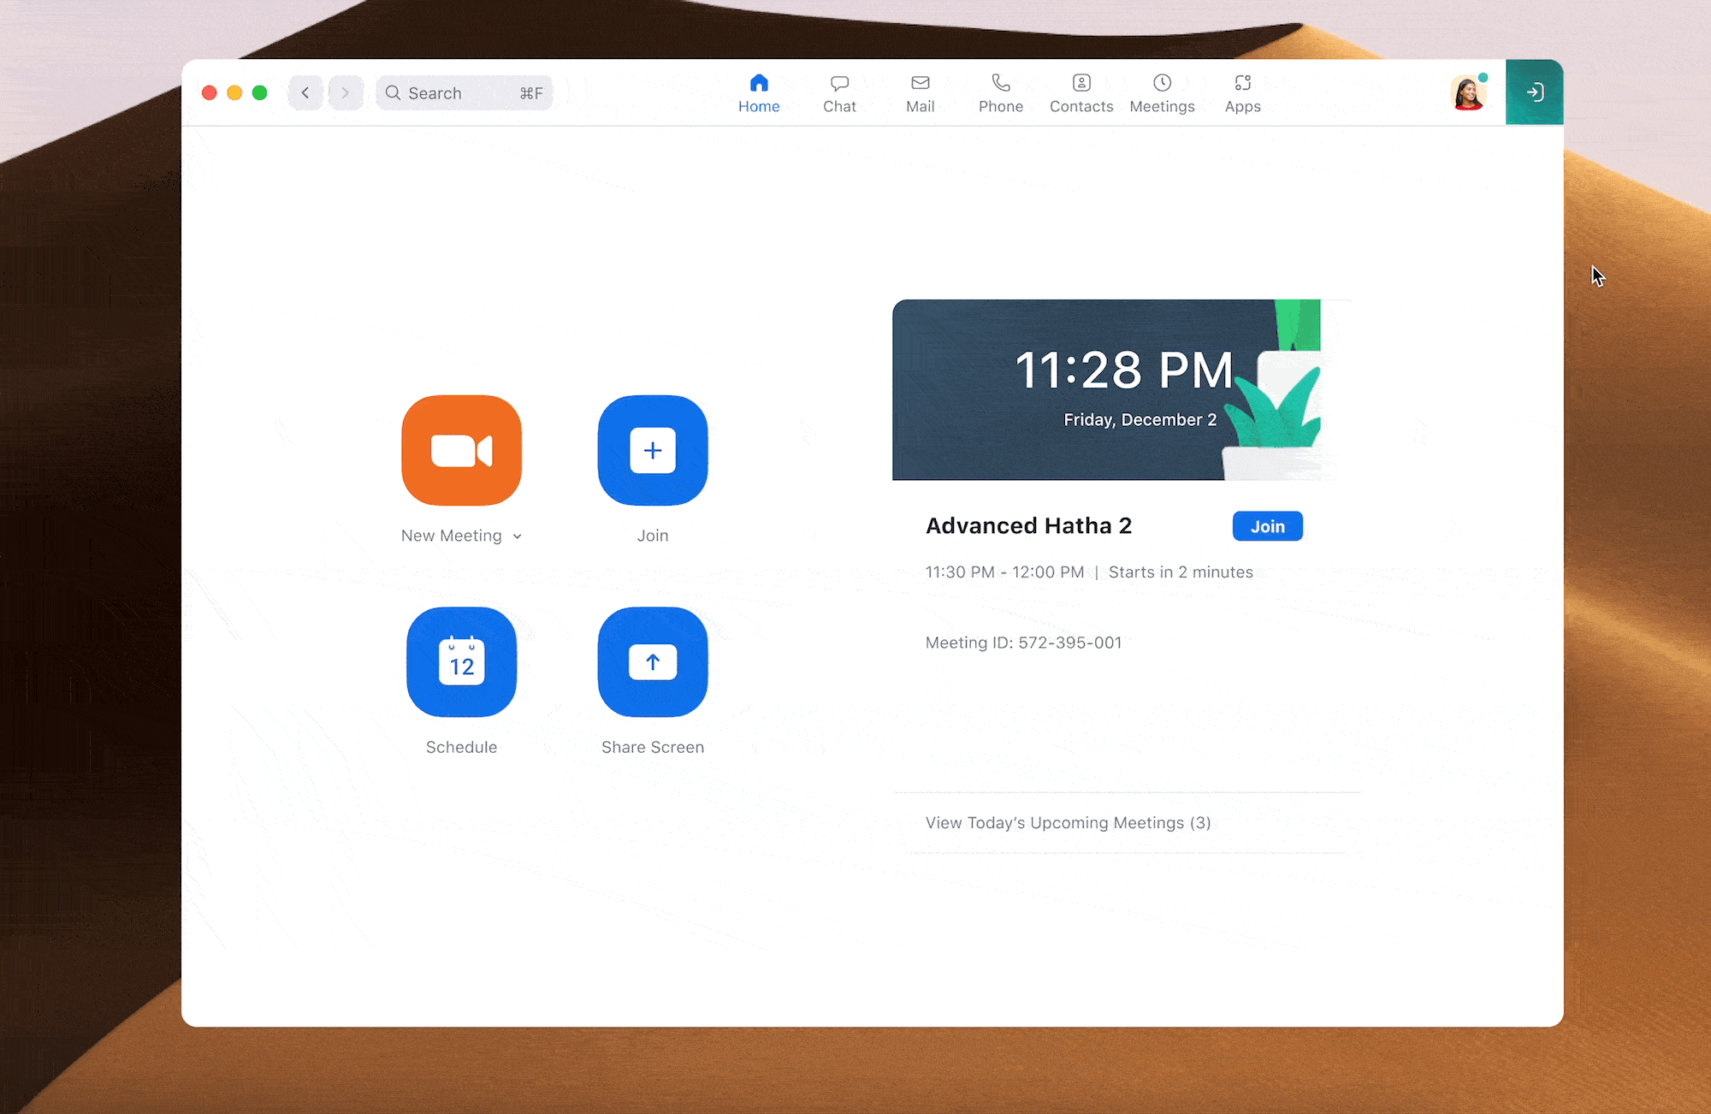Open the Apps tab
Viewport: 1711px width, 1114px height.
[x=1242, y=93]
